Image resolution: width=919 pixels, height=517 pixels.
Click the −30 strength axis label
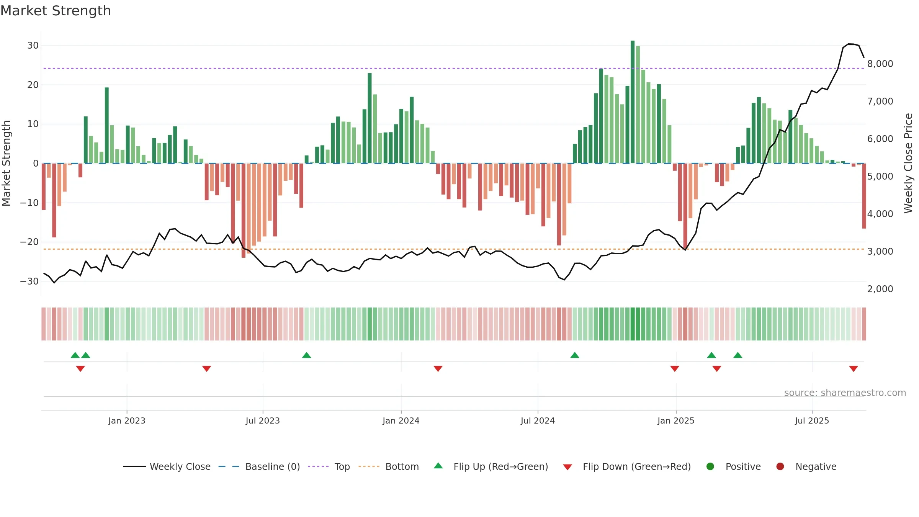[29, 281]
